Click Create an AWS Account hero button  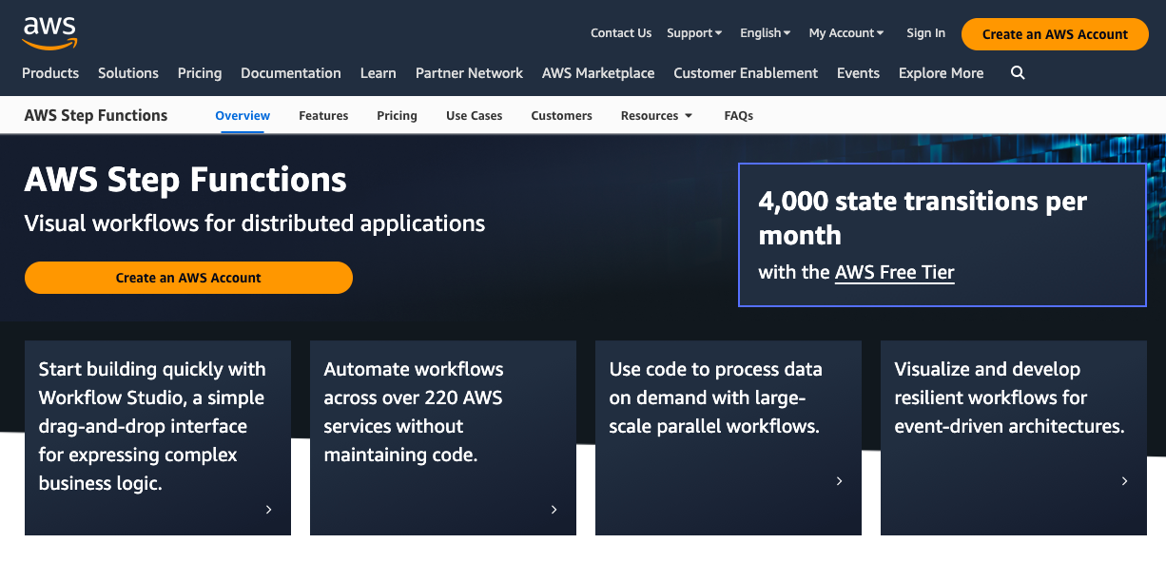[188, 278]
